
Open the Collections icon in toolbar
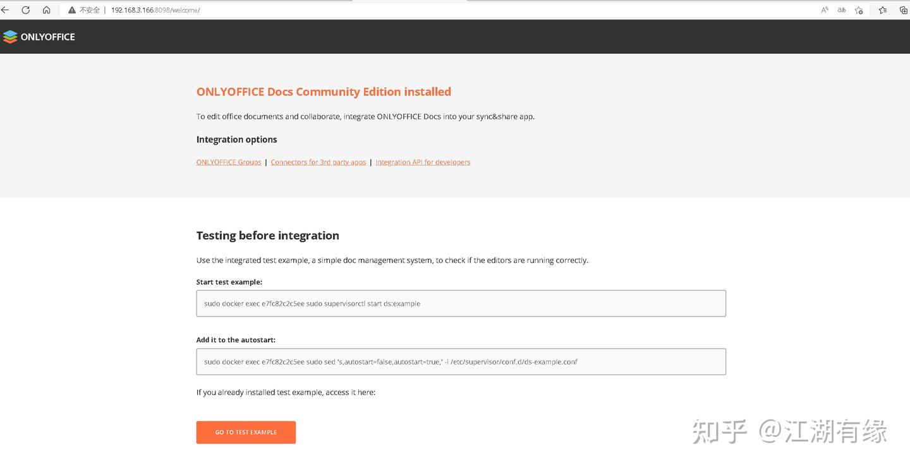903,10
